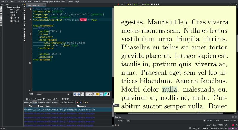The height and width of the screenshot is (130, 238).
Task: Click the en_GB language in status bar
Action: click(x=196, y=129)
